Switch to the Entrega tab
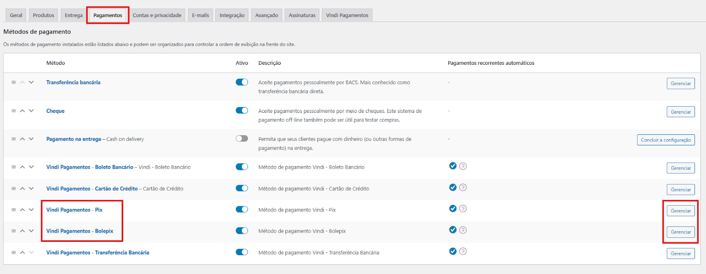The height and width of the screenshot is (274, 706). pyautogui.click(x=74, y=15)
